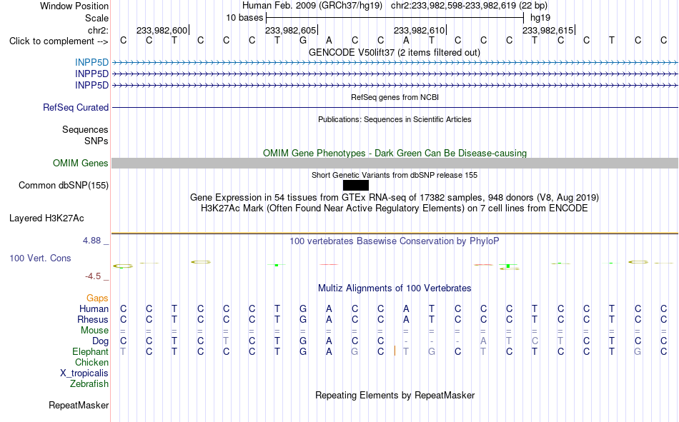The width and height of the screenshot is (679, 422).
Task: Click the 'RefSeq genes from NCBI' title
Action: pos(395,97)
